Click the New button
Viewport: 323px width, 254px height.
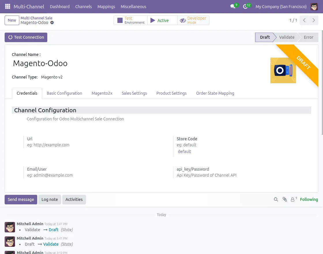click(12, 20)
